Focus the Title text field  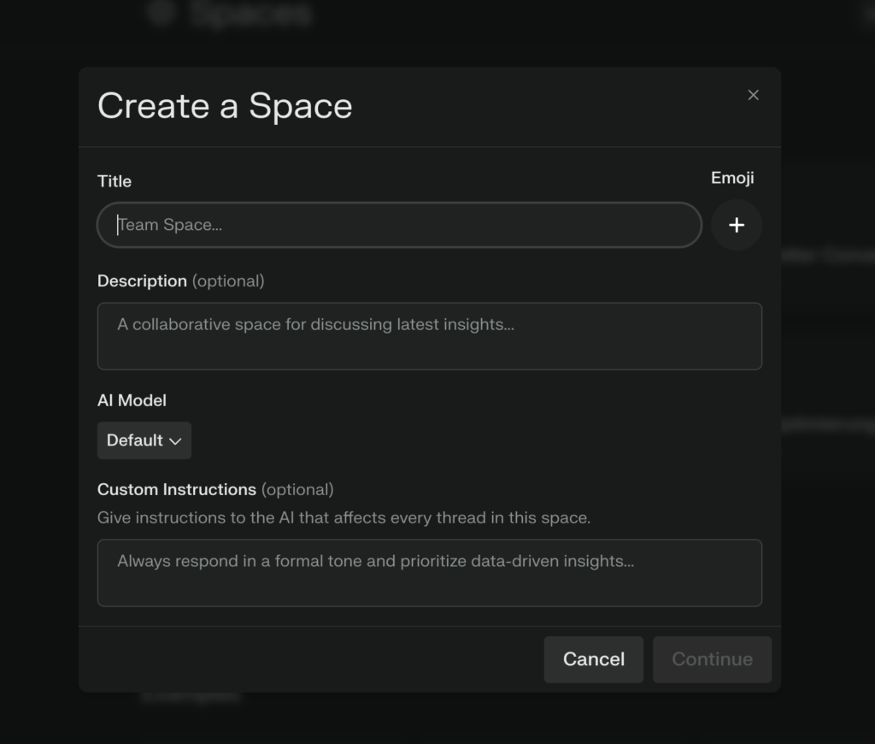pos(399,225)
